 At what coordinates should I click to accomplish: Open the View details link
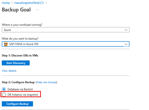pyautogui.click(x=9, y=71)
